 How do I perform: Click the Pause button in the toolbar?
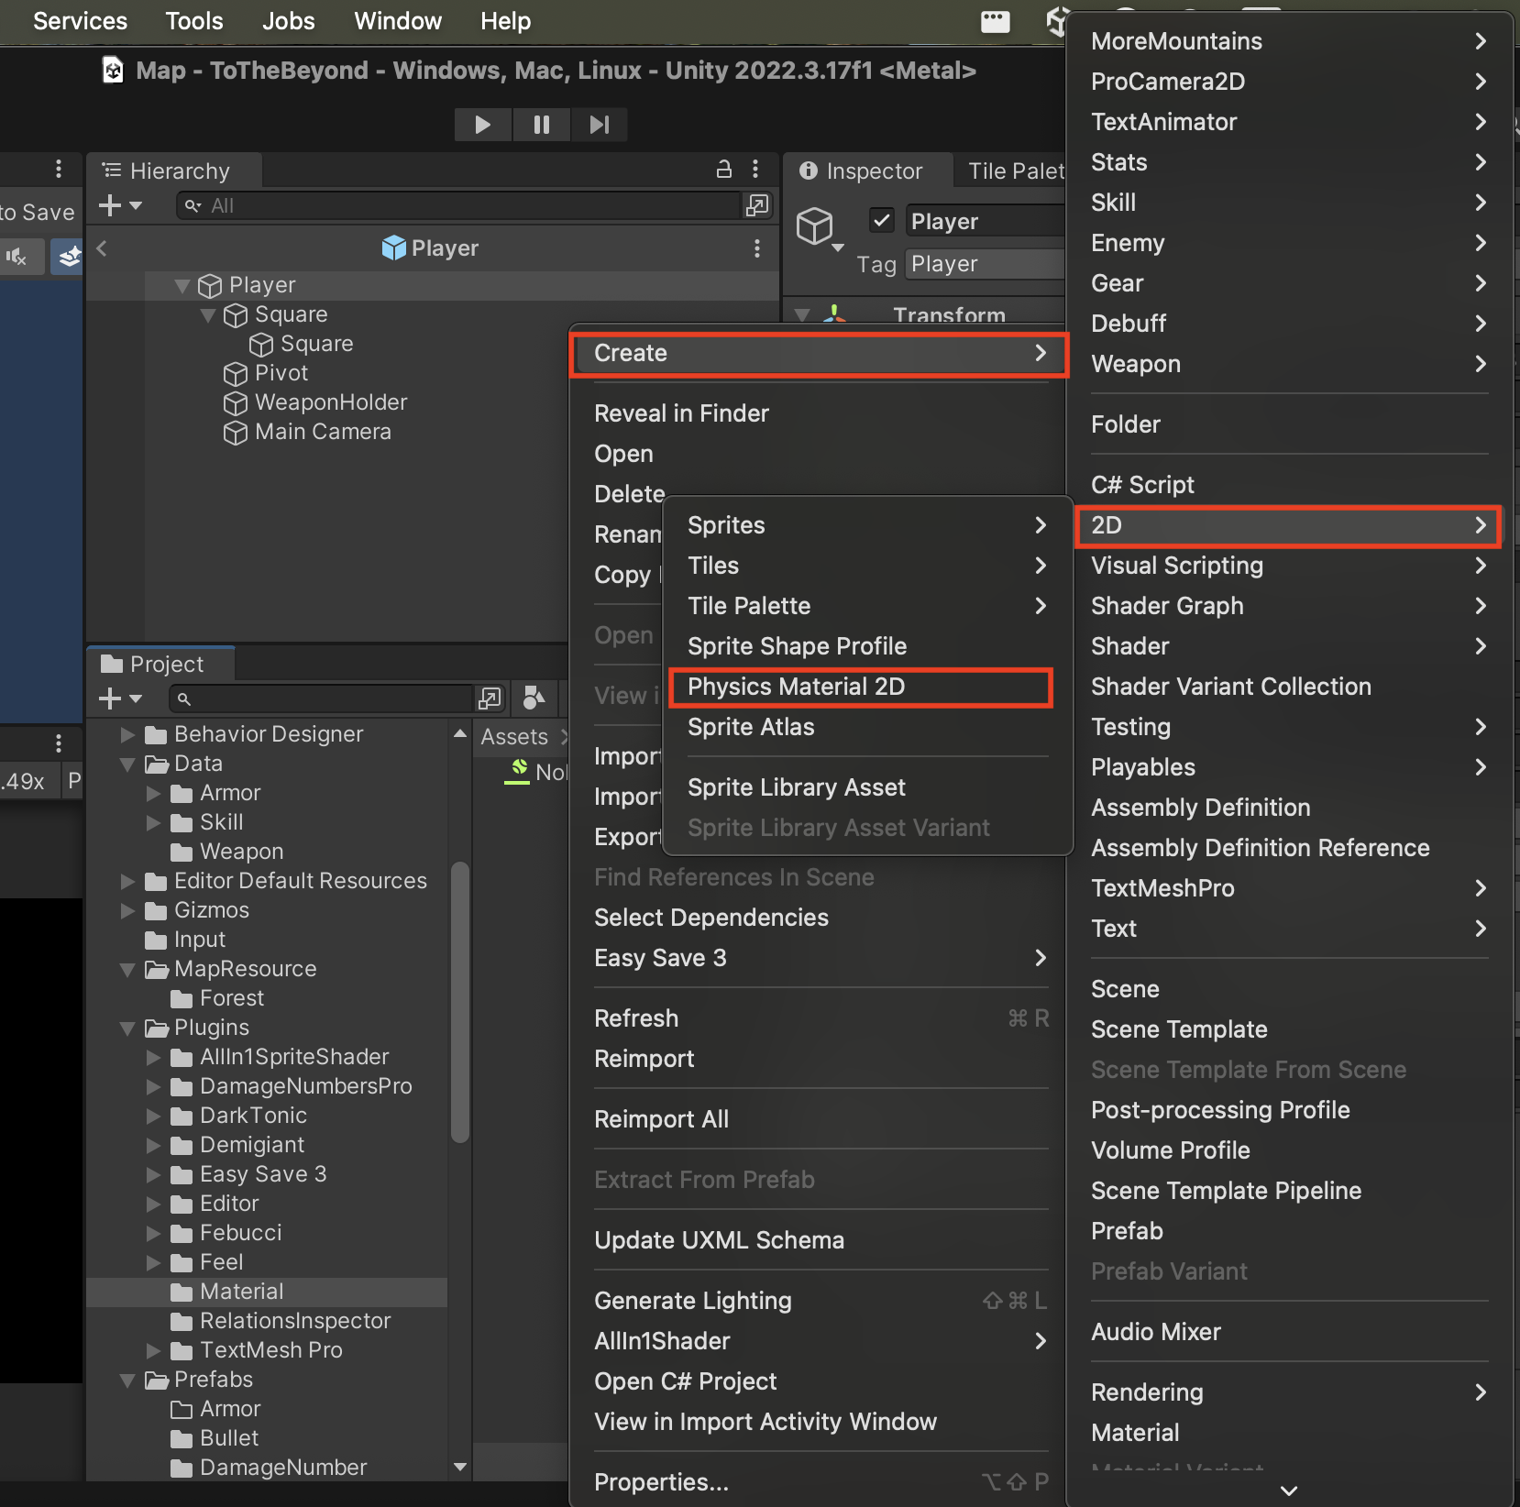541,125
